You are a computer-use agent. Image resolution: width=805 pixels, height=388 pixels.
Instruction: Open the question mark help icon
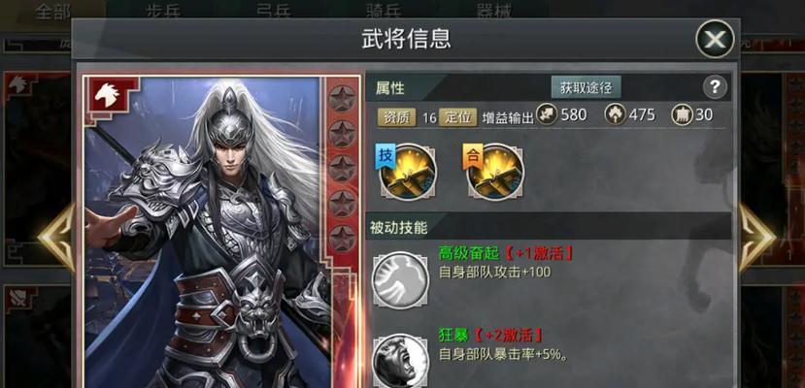[x=715, y=87]
